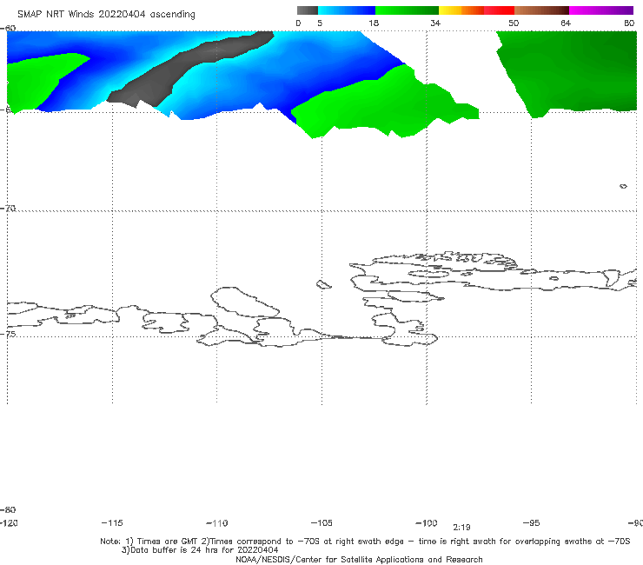Viewport: 643px width, 565px height.
Task: Pick the yellow-to-red 34-50 color bar segment
Action: (x=476, y=10)
